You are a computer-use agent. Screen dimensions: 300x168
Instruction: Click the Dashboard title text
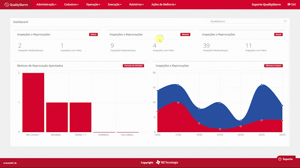coord(21,22)
